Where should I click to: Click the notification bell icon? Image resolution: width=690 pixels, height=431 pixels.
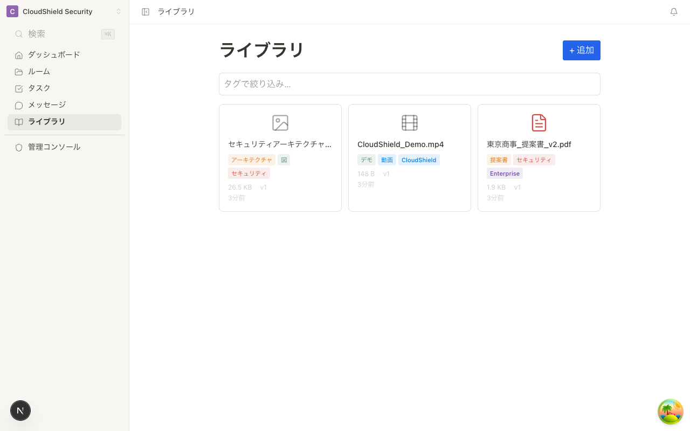coord(673,11)
